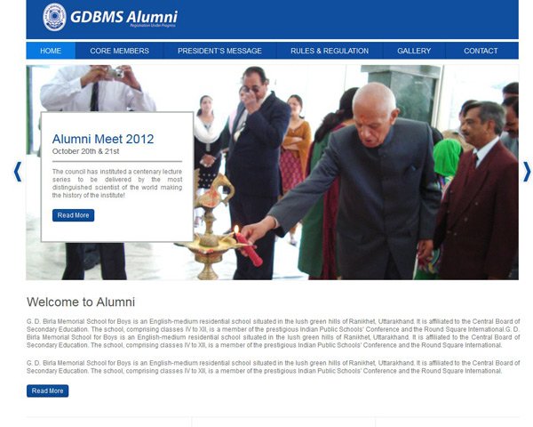The image size is (533, 427).
Task: Click the Welcome to Alumni heading
Action: [x=81, y=302]
